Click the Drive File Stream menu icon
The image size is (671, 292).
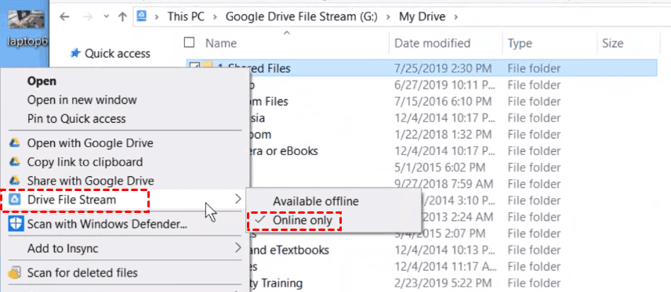15,200
